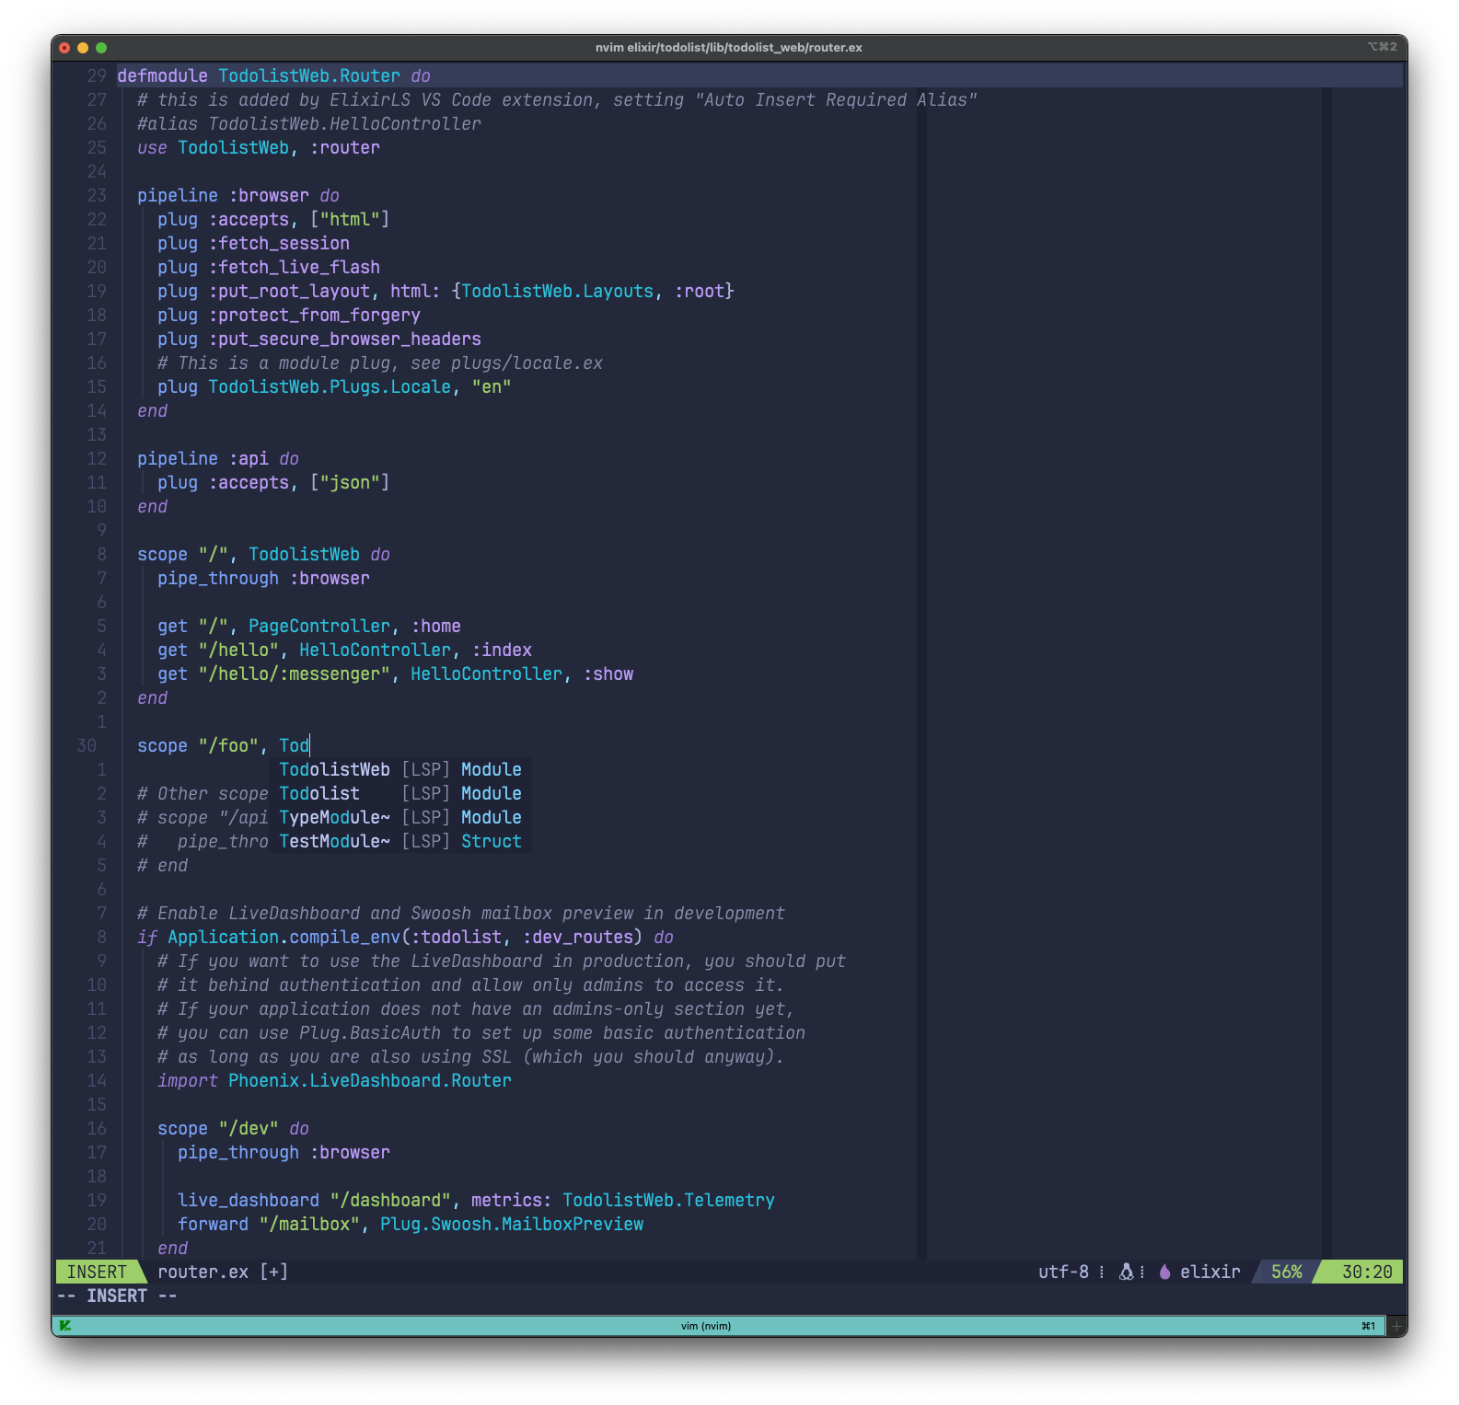Click the Vim icon in the bottom tab
The height and width of the screenshot is (1405, 1459).
point(65,1326)
